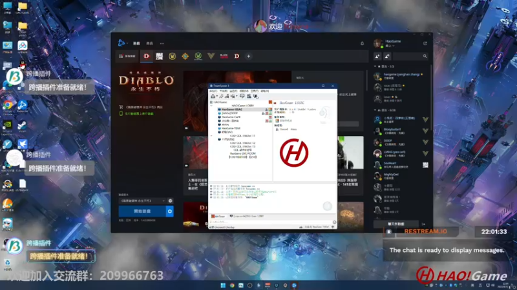The height and width of the screenshot is (290, 517).
Task: Click the chats and groups button
Action: 396,224
